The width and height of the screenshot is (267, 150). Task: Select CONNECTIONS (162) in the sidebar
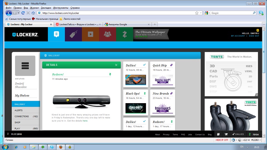click(26, 117)
